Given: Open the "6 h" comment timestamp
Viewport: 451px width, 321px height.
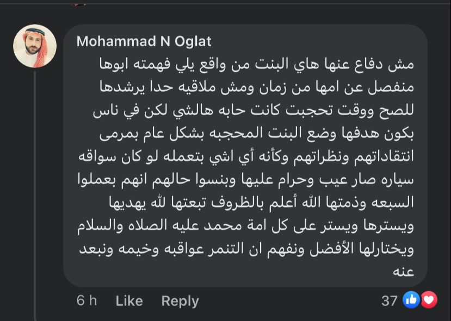Looking at the screenshot, I should click(87, 300).
